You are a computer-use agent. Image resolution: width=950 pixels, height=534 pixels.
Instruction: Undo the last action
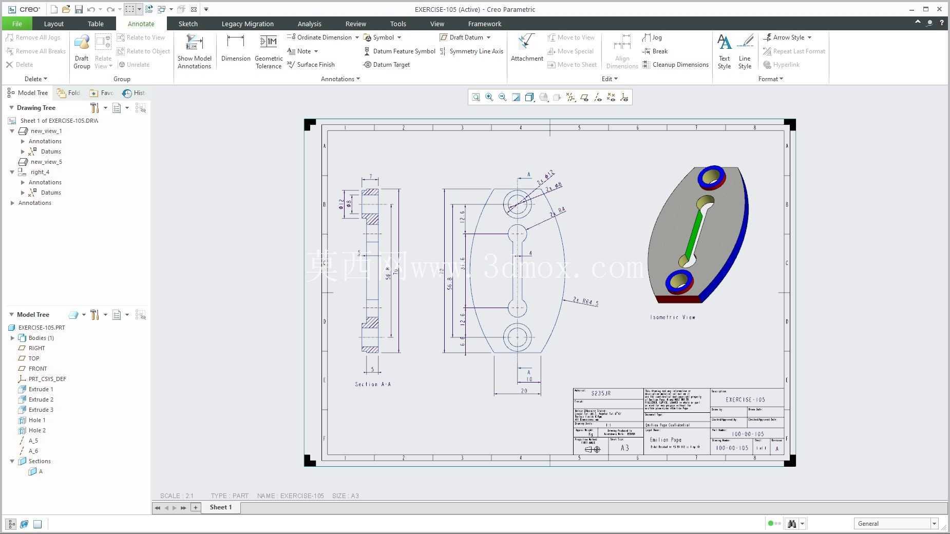(91, 9)
